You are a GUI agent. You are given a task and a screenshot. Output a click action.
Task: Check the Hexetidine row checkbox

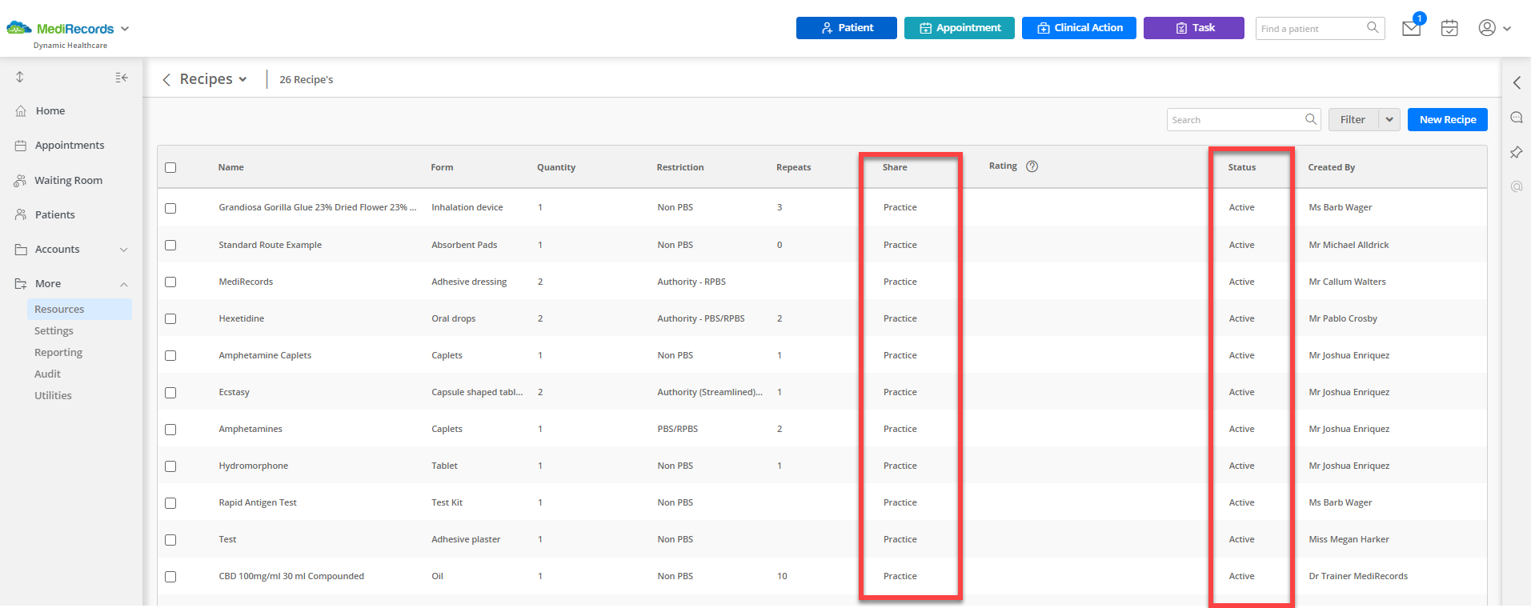coord(170,318)
